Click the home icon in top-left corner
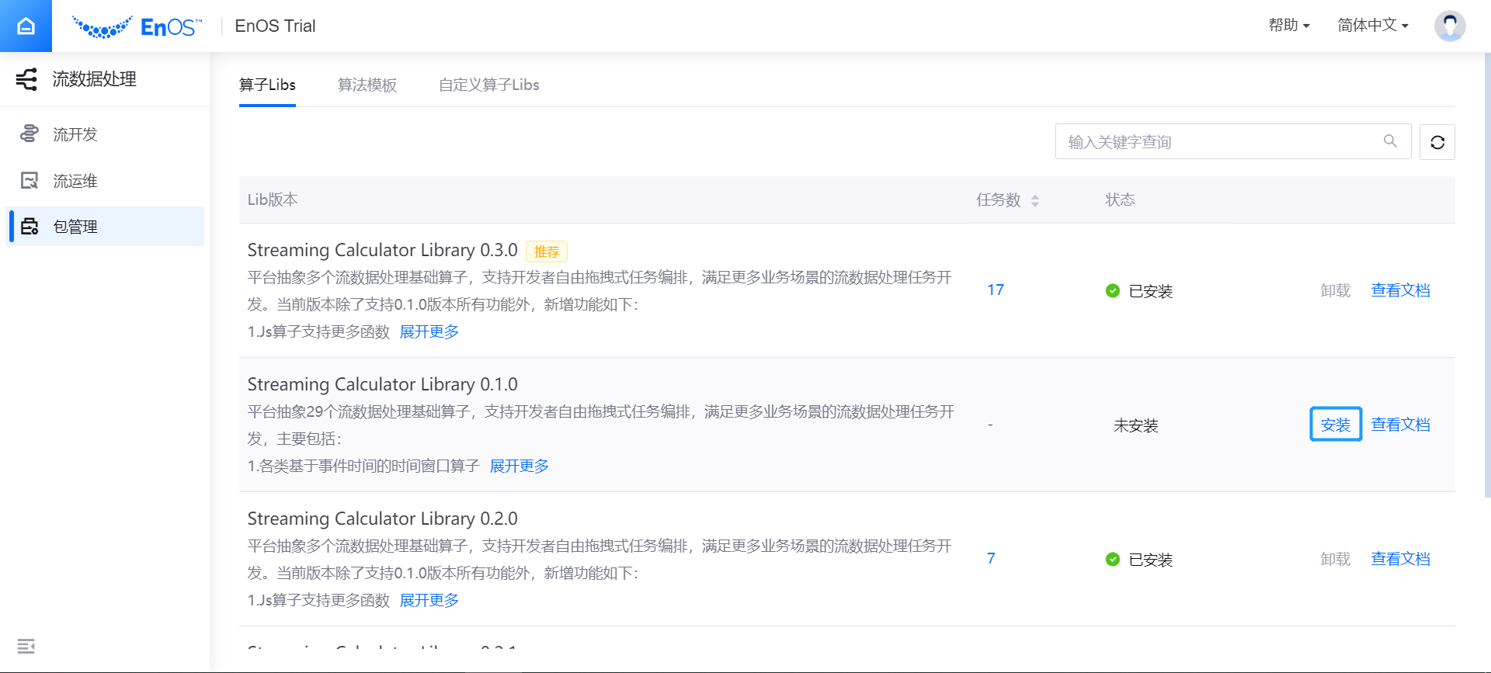1491x673 pixels. (26, 26)
